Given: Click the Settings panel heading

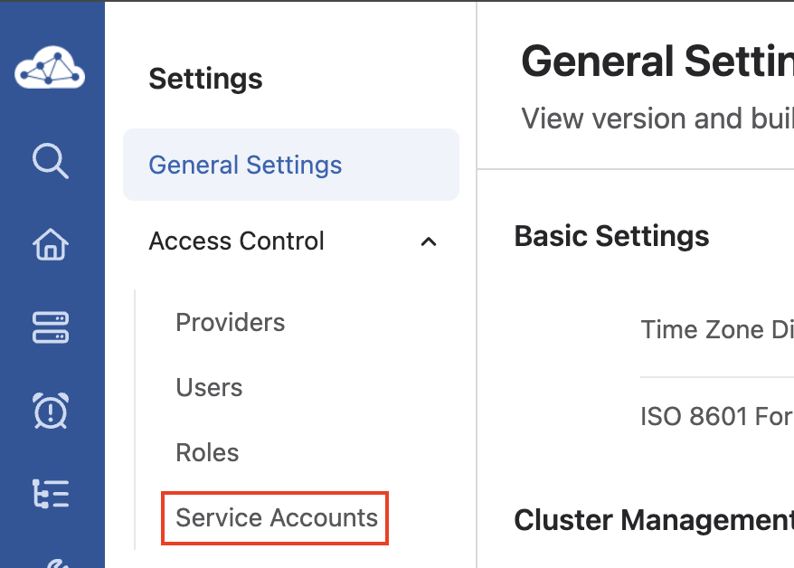Looking at the screenshot, I should (x=205, y=79).
